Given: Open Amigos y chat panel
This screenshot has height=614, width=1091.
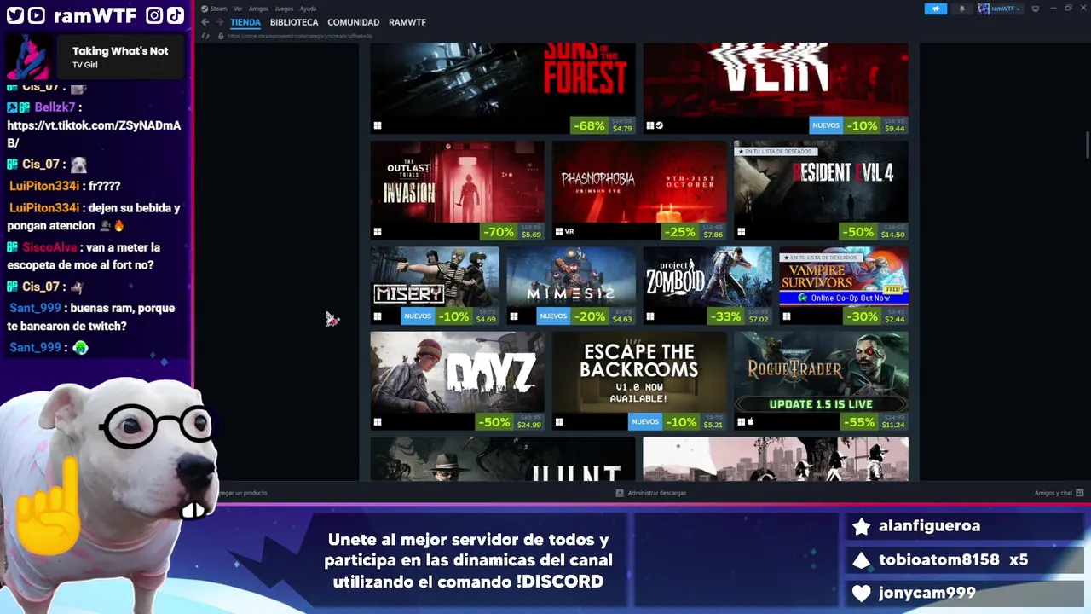Looking at the screenshot, I should [x=1059, y=493].
